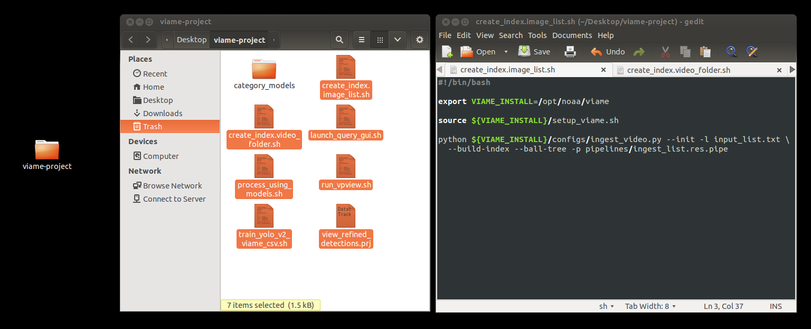The height and width of the screenshot is (329, 811).
Task: Select the process_using_models.sh file icon
Action: coord(264,166)
